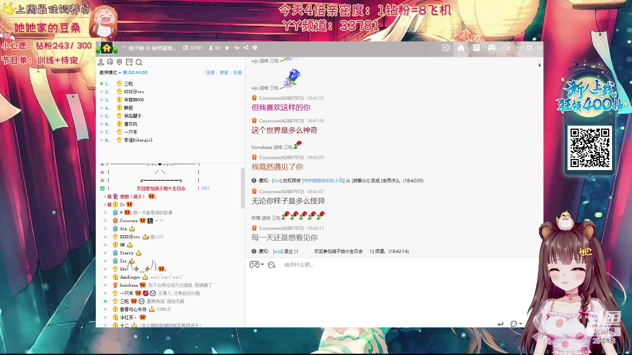The image size is (632, 355).
Task: Open the list template tab icon
Action: click(x=476, y=48)
